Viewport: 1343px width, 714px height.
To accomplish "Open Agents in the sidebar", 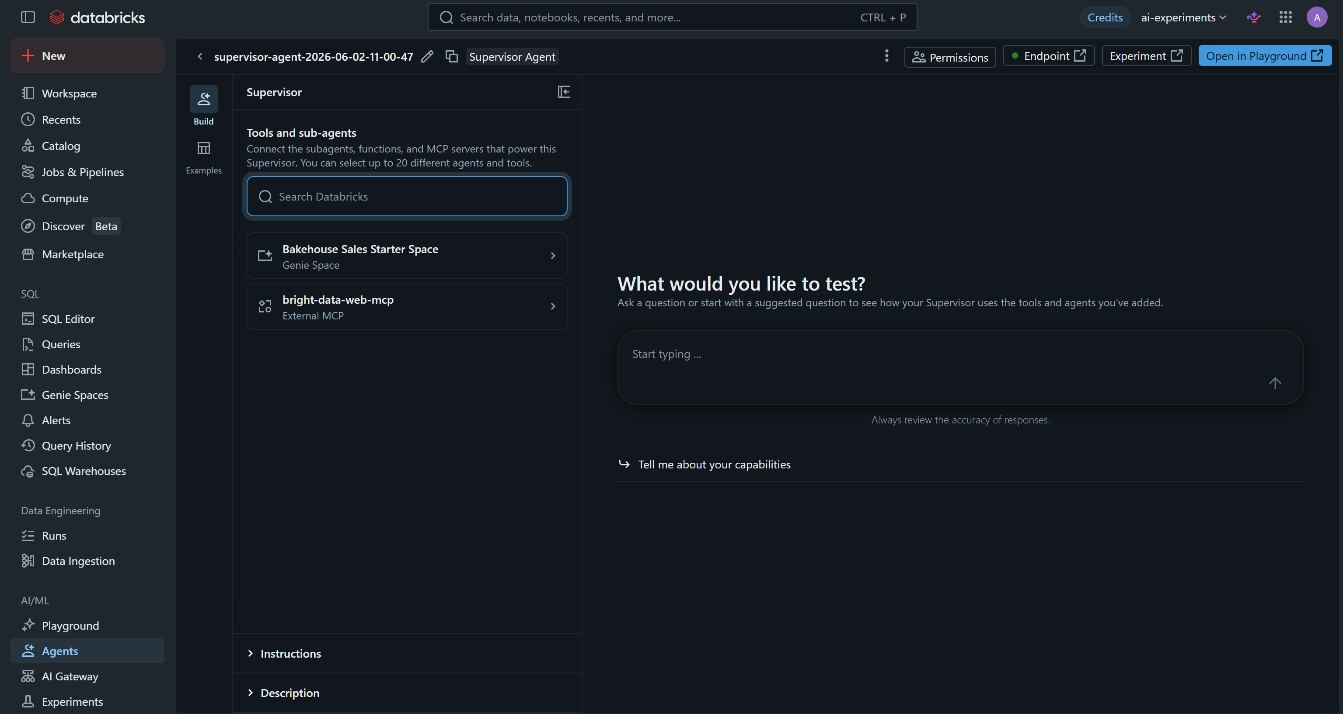I will [x=87, y=651].
